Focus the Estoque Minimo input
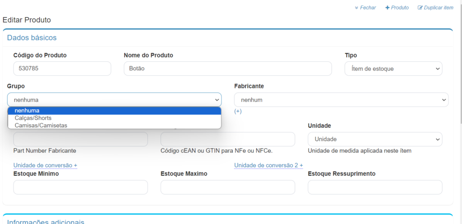This screenshot has width=462, height=224. click(x=80, y=187)
